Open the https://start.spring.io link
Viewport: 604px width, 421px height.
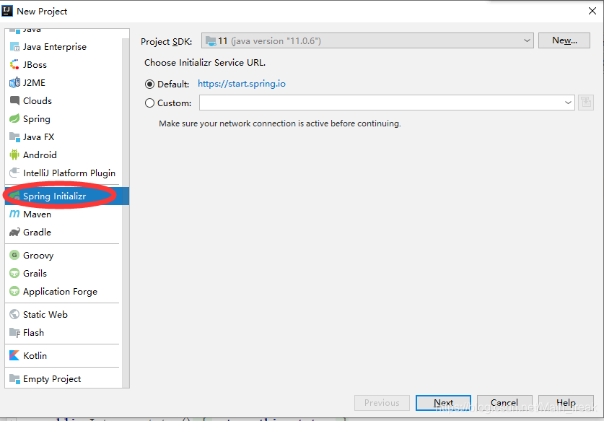click(242, 84)
